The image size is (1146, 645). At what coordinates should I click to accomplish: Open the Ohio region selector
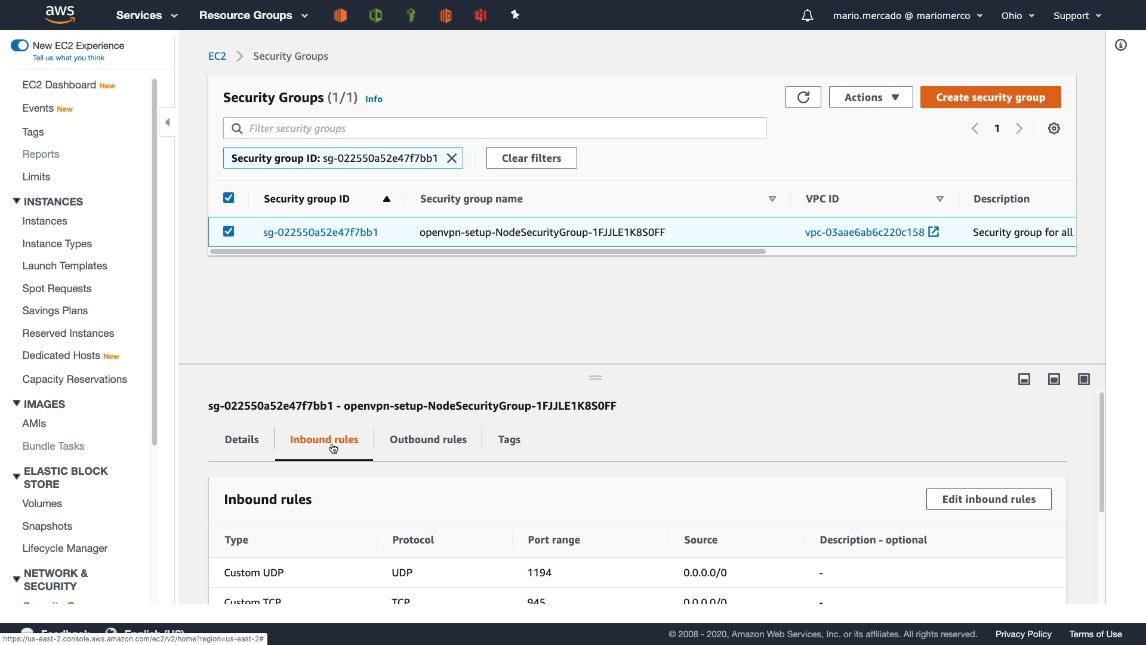click(1017, 16)
